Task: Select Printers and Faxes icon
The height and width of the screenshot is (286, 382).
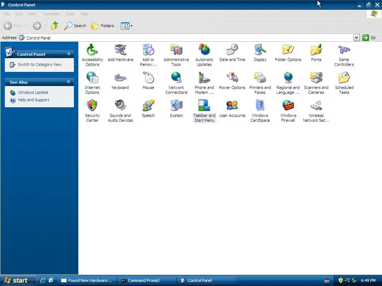Action: pos(260,83)
